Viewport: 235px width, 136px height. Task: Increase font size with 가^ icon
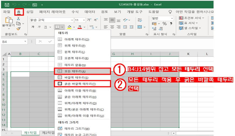tap(89, 20)
